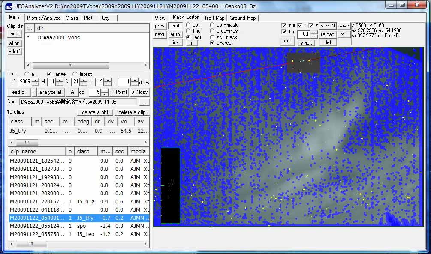Increase the year value with spinner up arrow
The image size is (431, 254).
coord(36,80)
